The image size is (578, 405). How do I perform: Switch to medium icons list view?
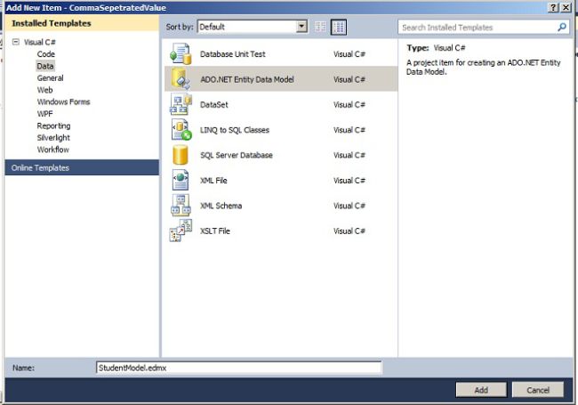pos(339,27)
